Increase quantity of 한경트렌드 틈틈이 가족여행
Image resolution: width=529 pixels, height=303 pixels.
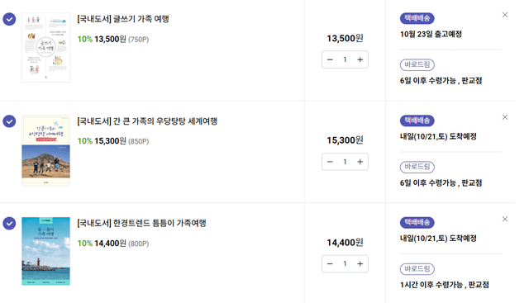(360, 264)
